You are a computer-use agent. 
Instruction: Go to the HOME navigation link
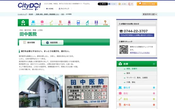(x=49, y=9)
